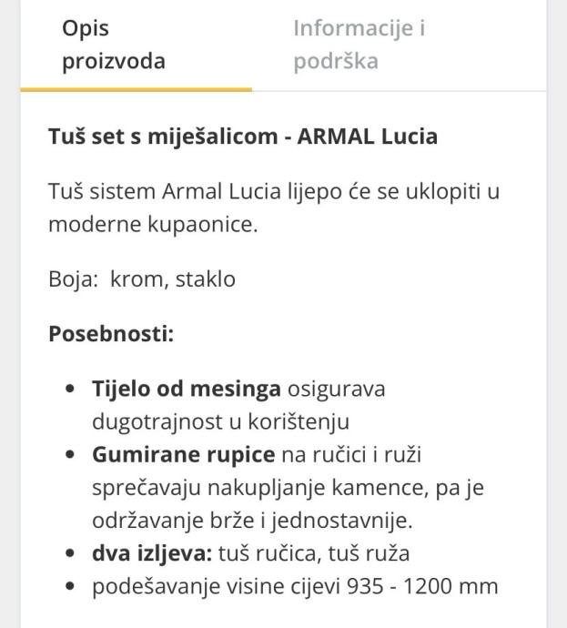This screenshot has height=628, width=567.
Task: Click the words moderne kupaonice
Action: click(x=152, y=225)
